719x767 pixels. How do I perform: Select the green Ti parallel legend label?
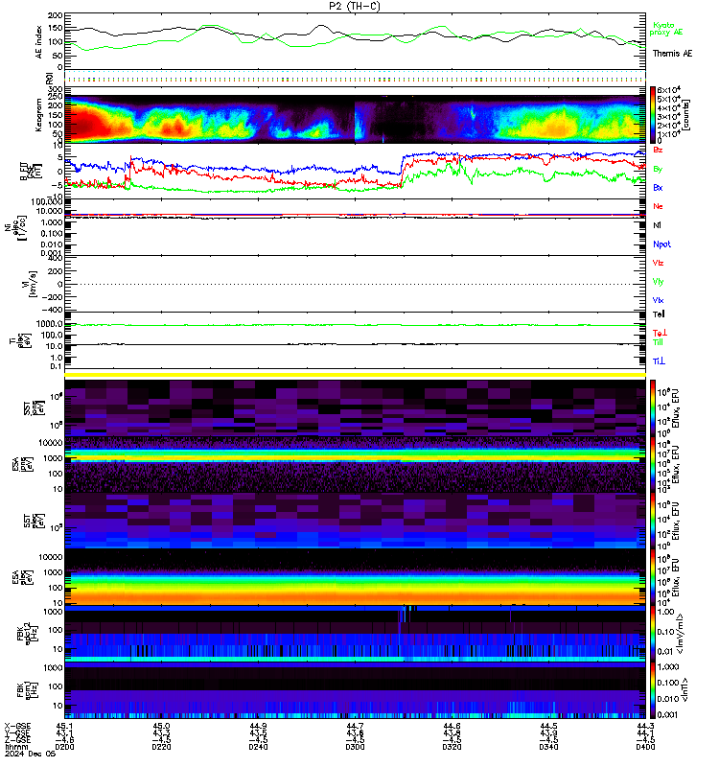tap(658, 342)
